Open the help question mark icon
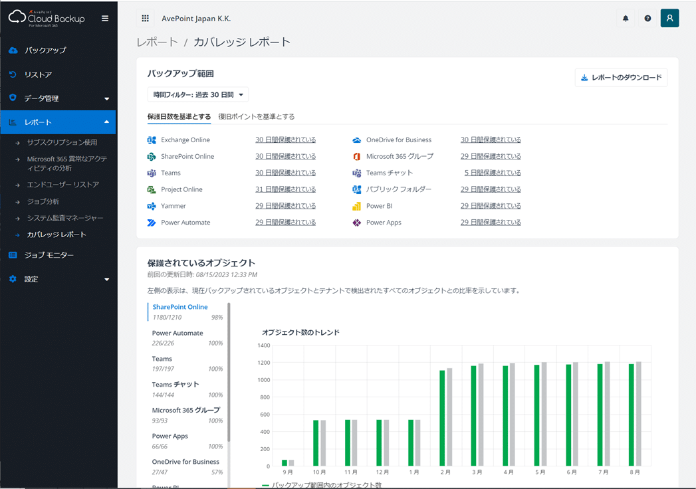The height and width of the screenshot is (489, 696). coord(647,18)
